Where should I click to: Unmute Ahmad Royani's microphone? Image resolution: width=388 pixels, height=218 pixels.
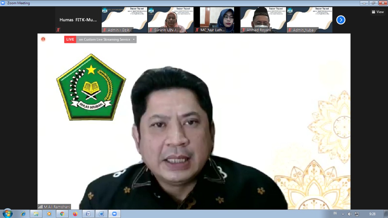click(x=243, y=30)
